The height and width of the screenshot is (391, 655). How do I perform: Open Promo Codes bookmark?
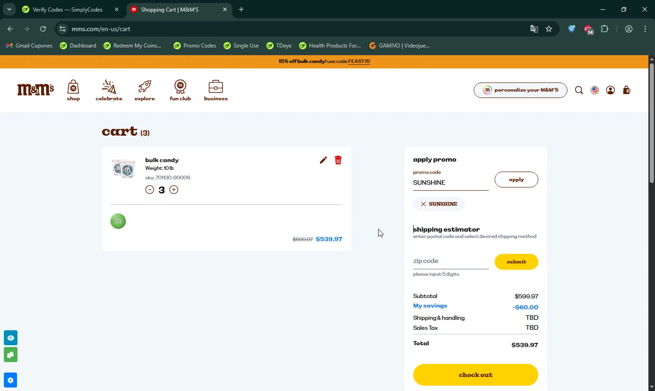click(195, 45)
